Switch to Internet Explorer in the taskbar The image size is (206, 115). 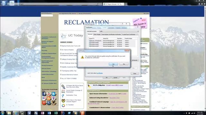pos(16,113)
